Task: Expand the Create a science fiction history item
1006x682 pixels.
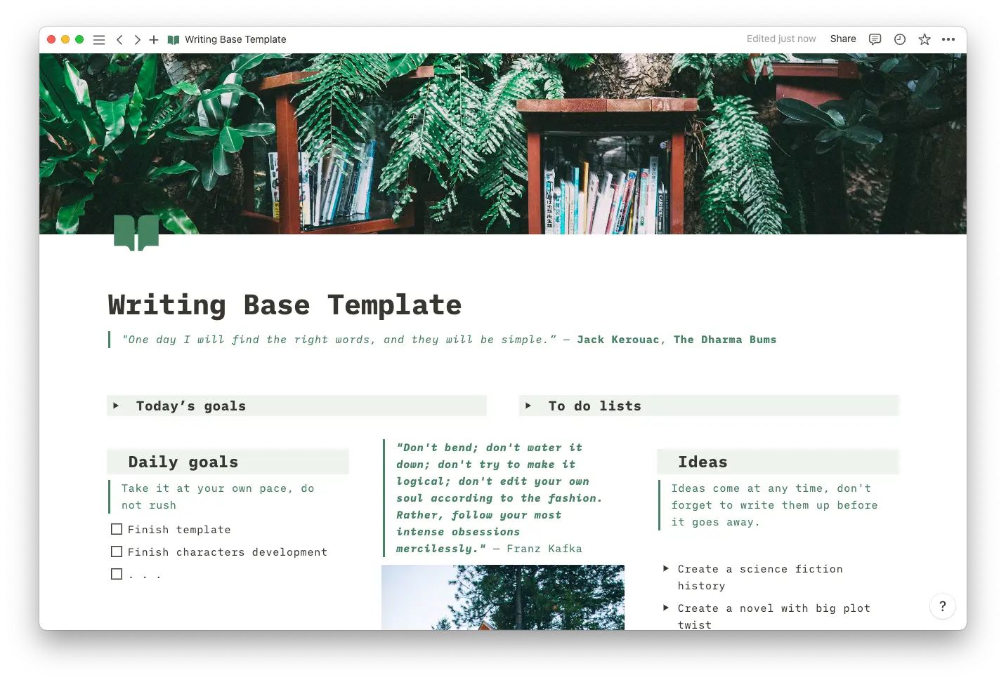Action: [x=666, y=569]
